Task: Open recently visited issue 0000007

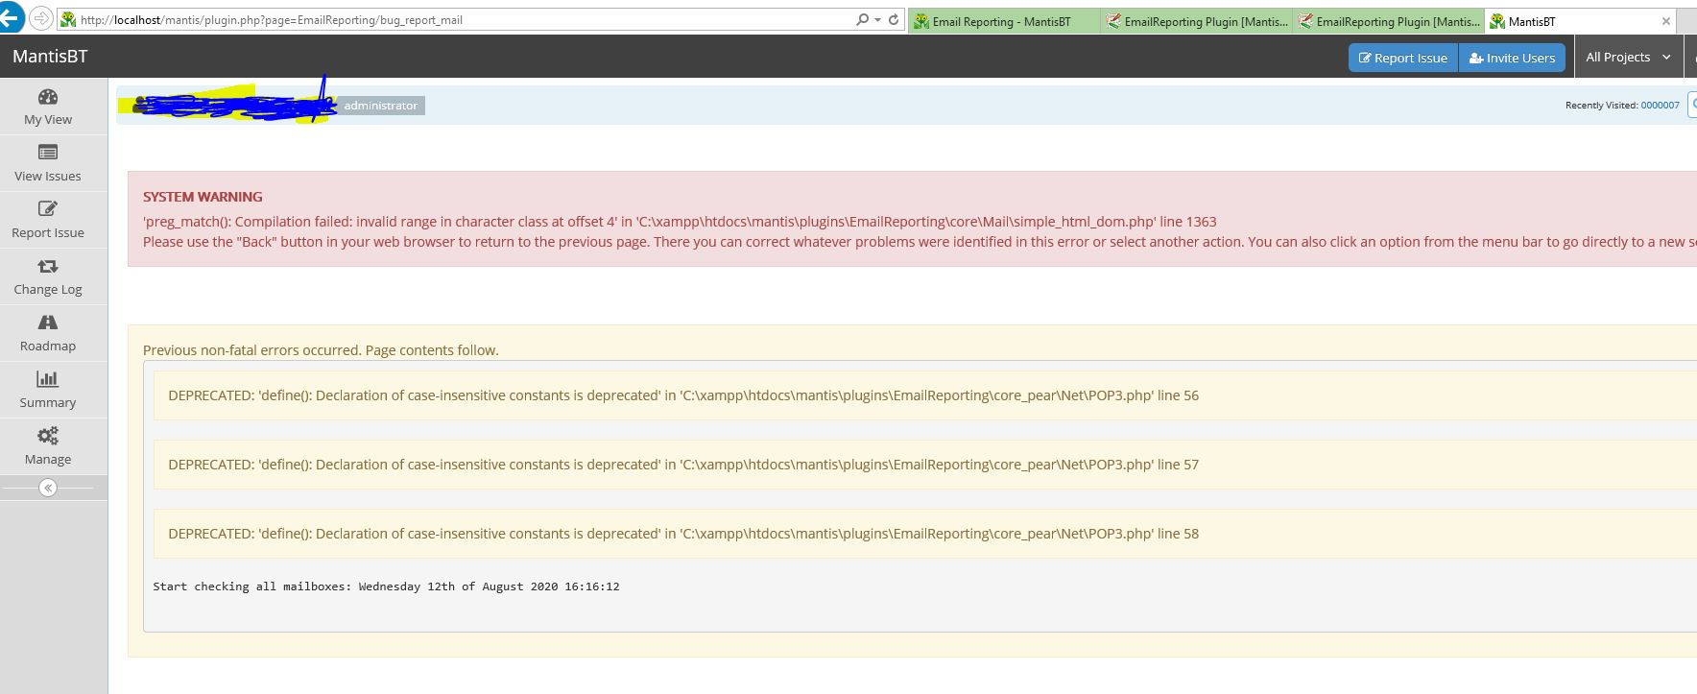Action: pos(1660,106)
